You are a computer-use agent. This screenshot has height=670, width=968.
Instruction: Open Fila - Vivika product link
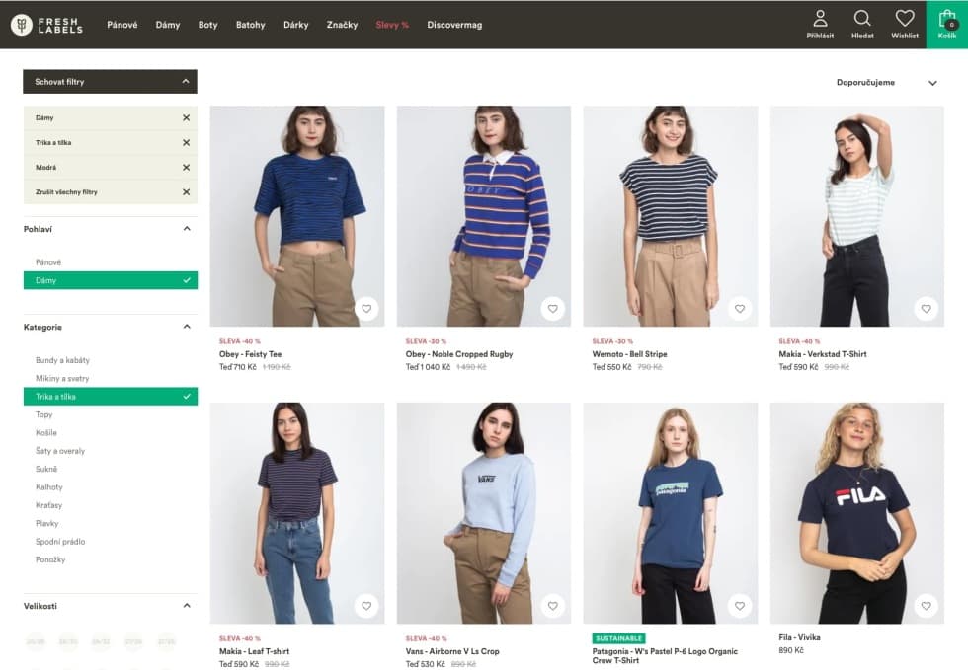tap(799, 637)
